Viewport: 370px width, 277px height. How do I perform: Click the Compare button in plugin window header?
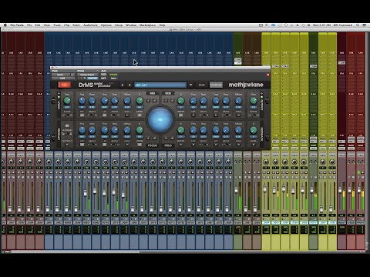(92, 78)
